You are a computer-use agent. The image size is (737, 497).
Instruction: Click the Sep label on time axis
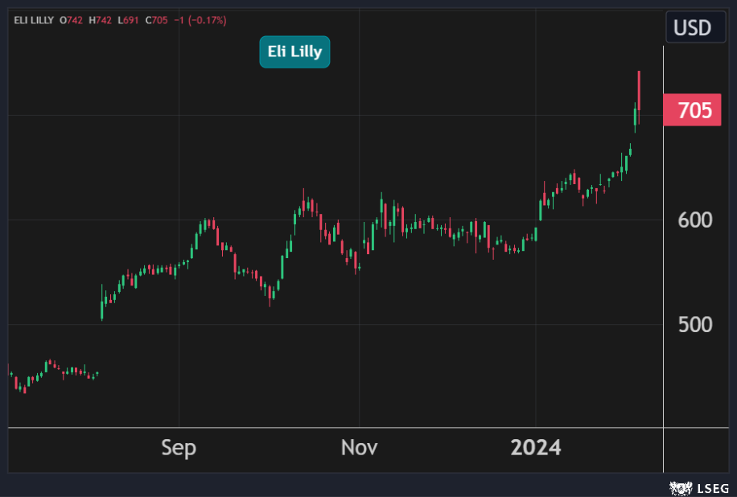click(179, 447)
